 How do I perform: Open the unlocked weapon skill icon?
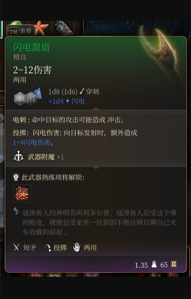(x=22, y=193)
